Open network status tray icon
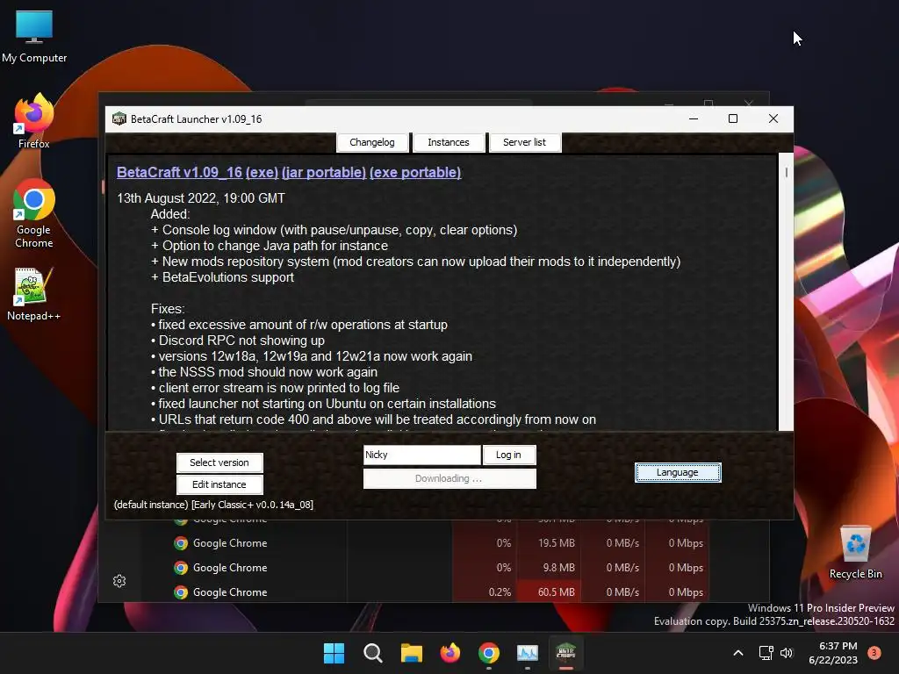 pos(766,653)
